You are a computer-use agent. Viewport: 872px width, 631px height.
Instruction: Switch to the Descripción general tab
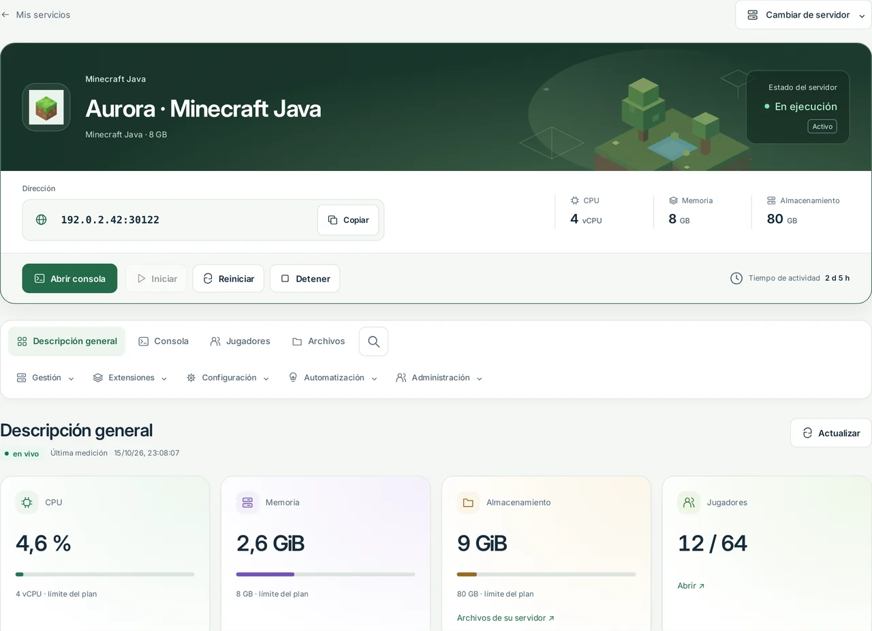tap(67, 341)
